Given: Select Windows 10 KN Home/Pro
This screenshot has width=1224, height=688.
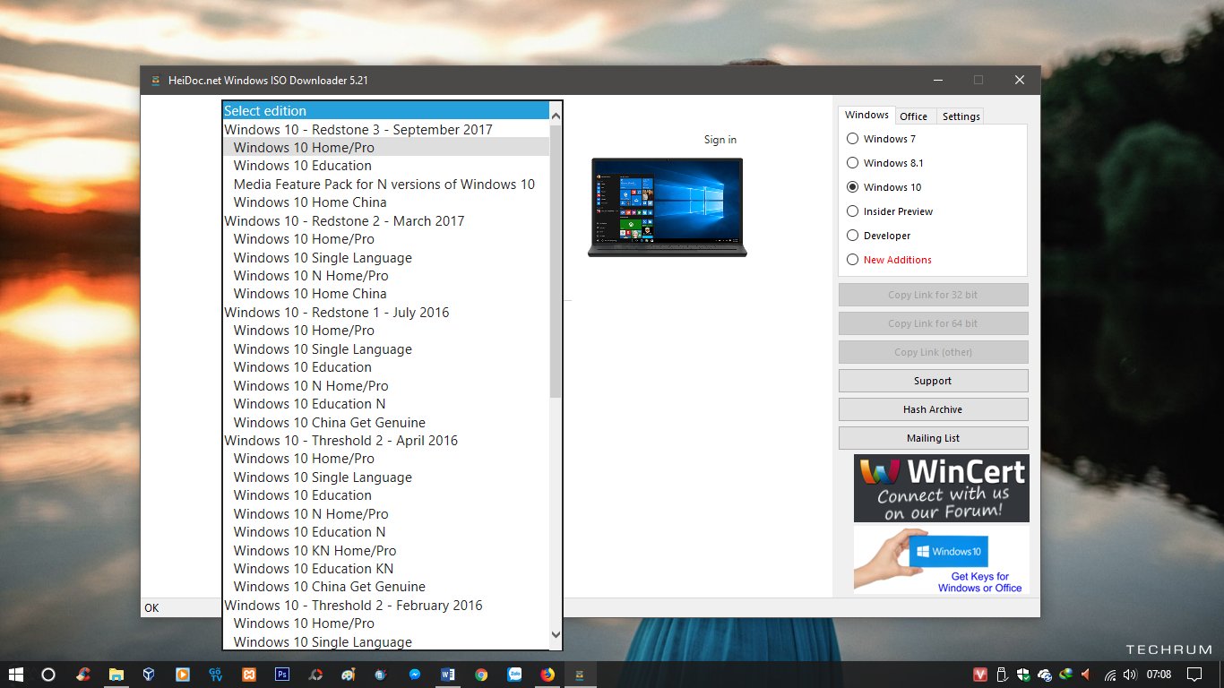Looking at the screenshot, I should point(386,551).
